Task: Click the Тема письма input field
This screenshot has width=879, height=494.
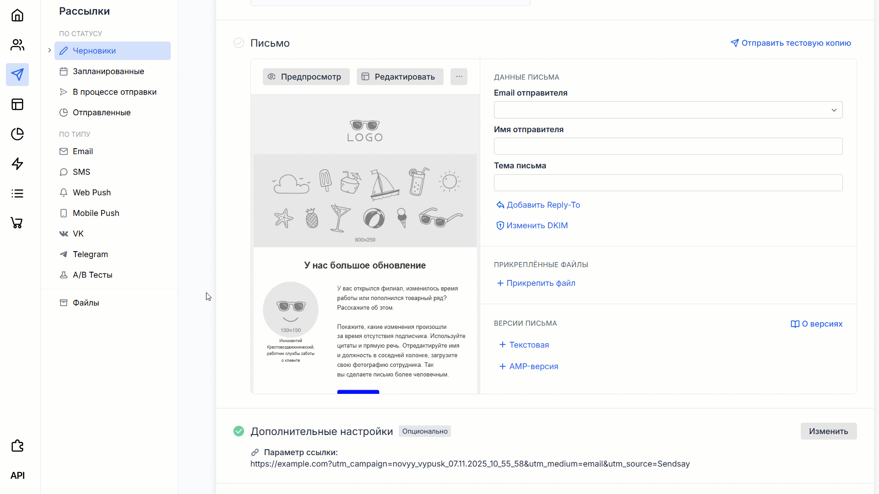Action: pos(668,183)
